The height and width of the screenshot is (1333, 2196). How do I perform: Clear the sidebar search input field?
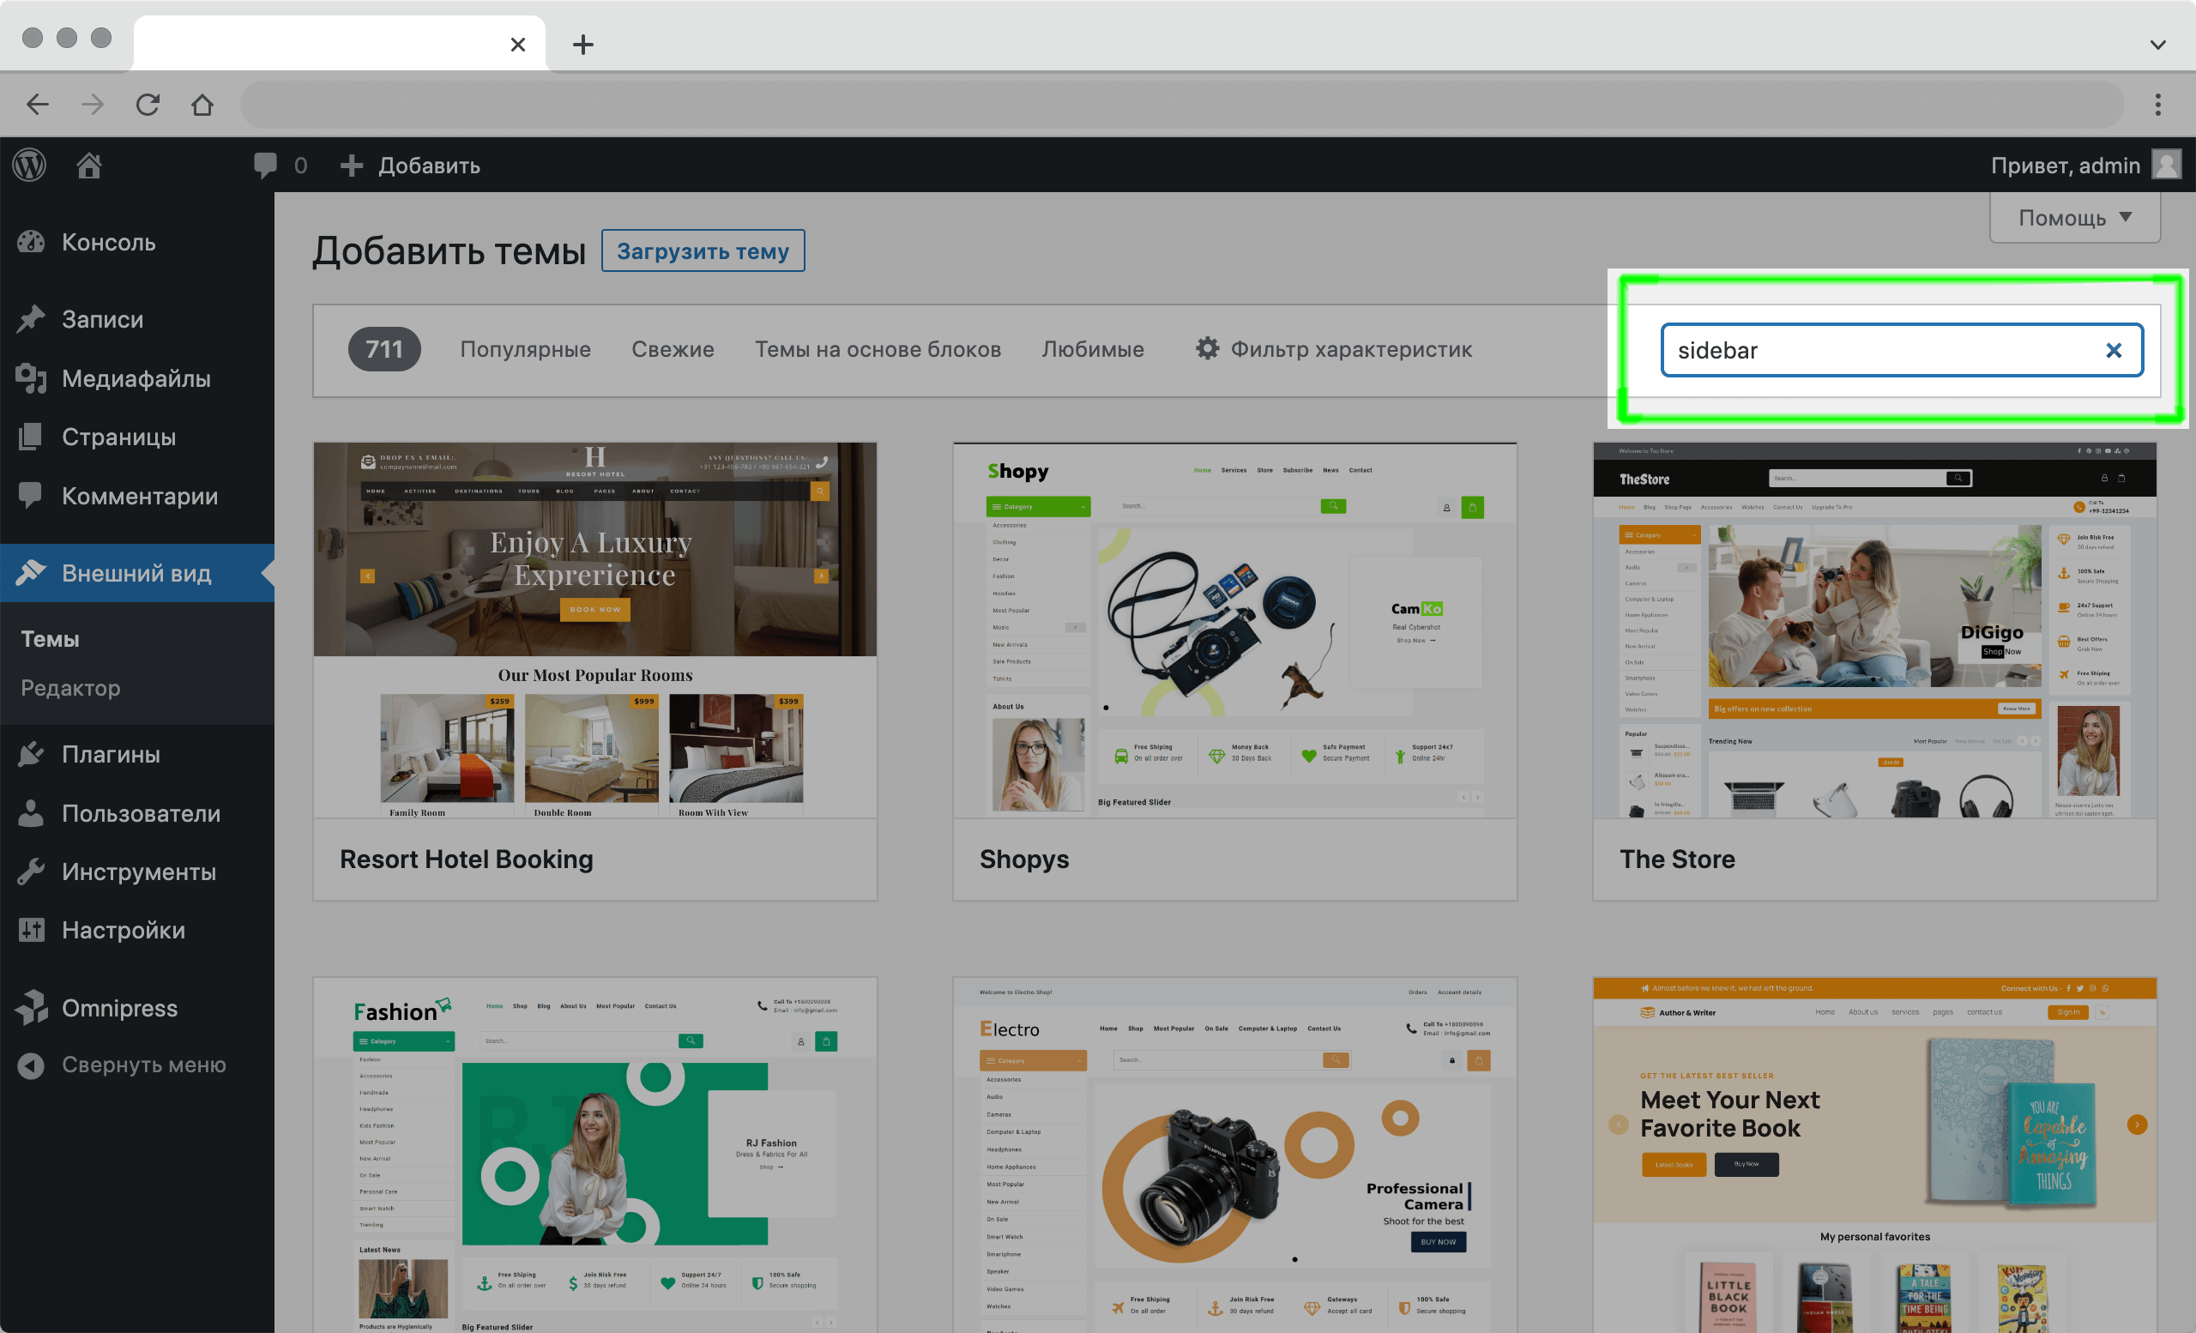click(x=2113, y=350)
